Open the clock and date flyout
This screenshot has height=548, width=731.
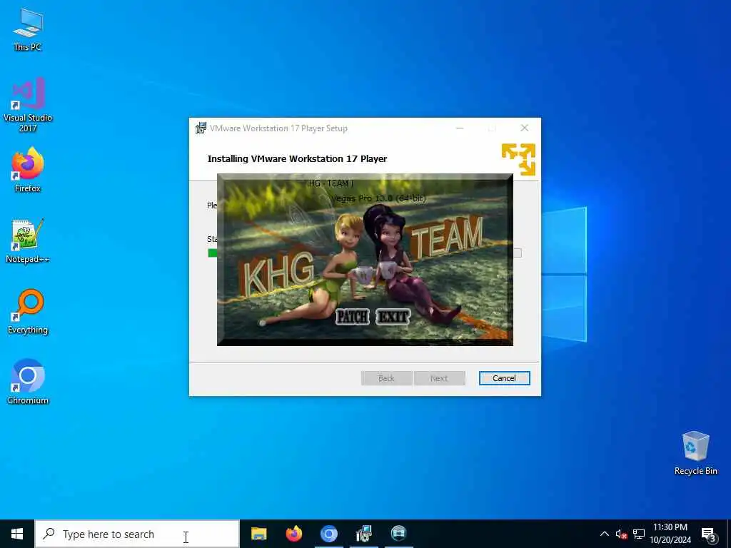(670, 534)
